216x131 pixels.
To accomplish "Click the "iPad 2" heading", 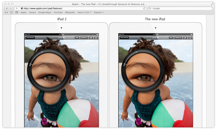I will (x=62, y=19).
